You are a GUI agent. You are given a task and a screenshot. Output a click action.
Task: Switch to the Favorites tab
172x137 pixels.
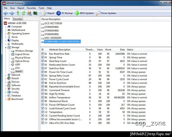18,19
